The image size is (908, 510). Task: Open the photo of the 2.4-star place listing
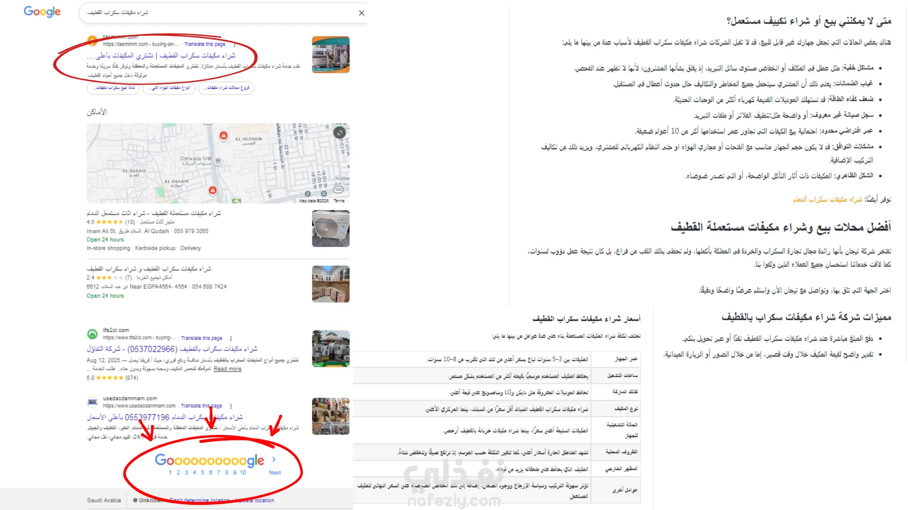click(331, 284)
